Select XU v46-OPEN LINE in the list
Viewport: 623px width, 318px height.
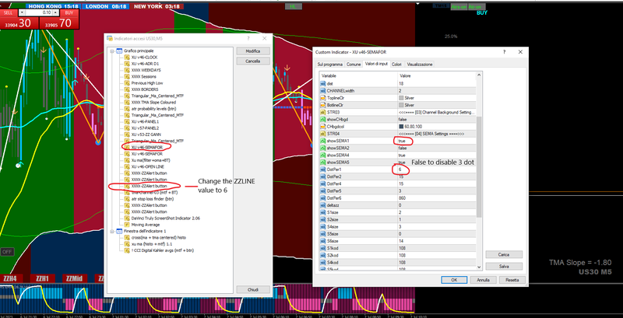click(x=147, y=167)
